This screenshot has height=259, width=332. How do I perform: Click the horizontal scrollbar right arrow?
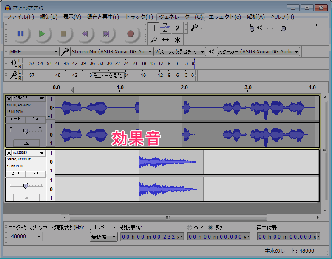point(318,217)
